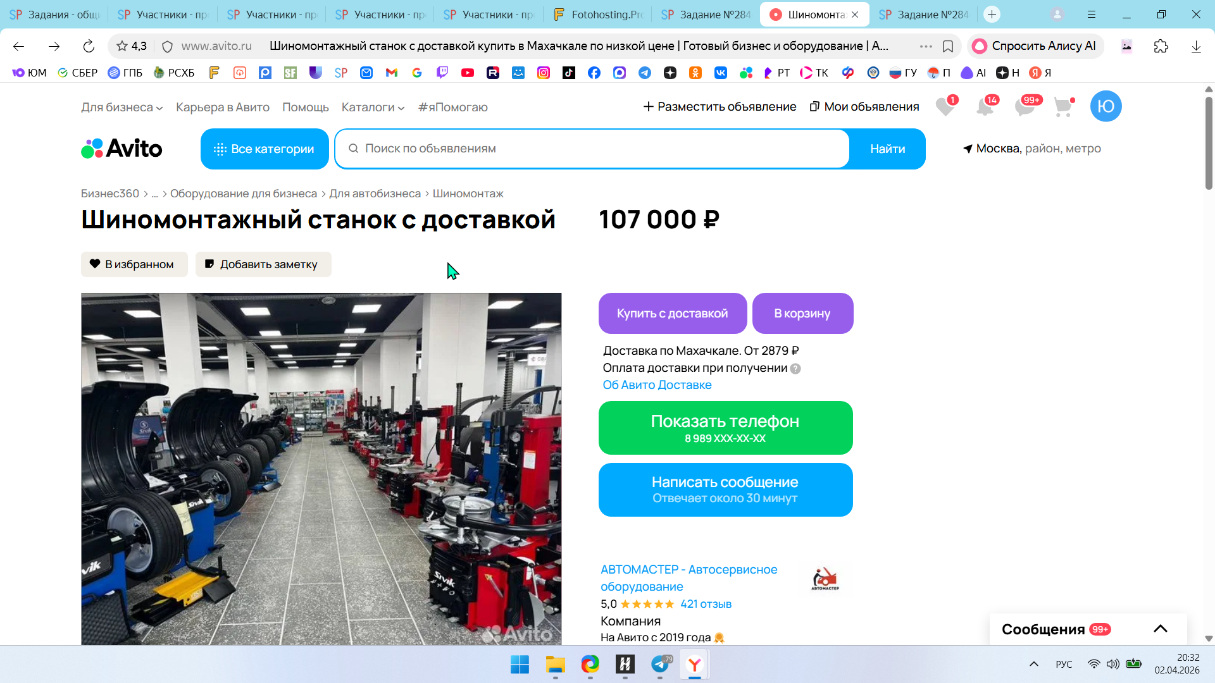Open messages chat bubble icon
1215x683 pixels.
[x=1024, y=107]
